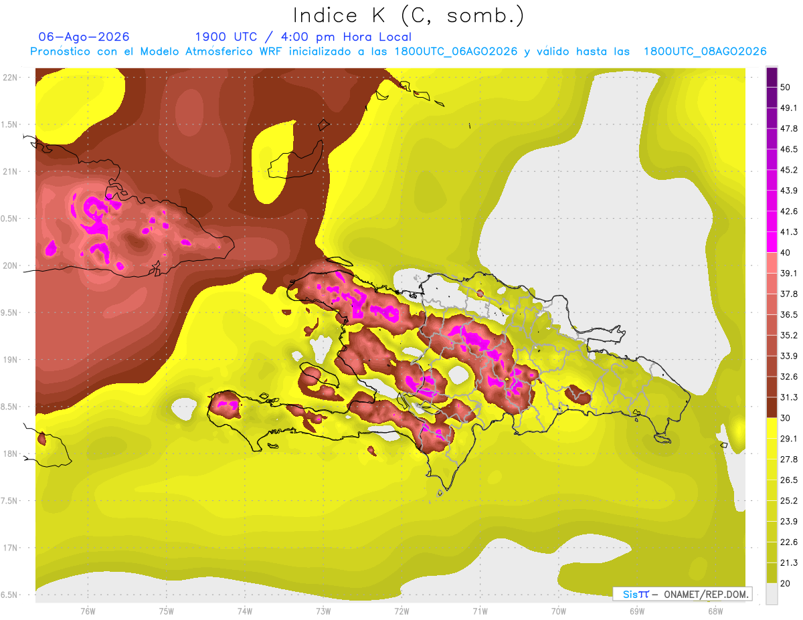Click the '1800UTC_08AGO2026' valid-until timestamp
Viewport: 803px width, 620px height.
[x=705, y=51]
